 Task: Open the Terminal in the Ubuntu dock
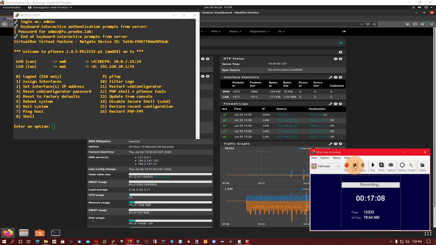(x=56, y=233)
